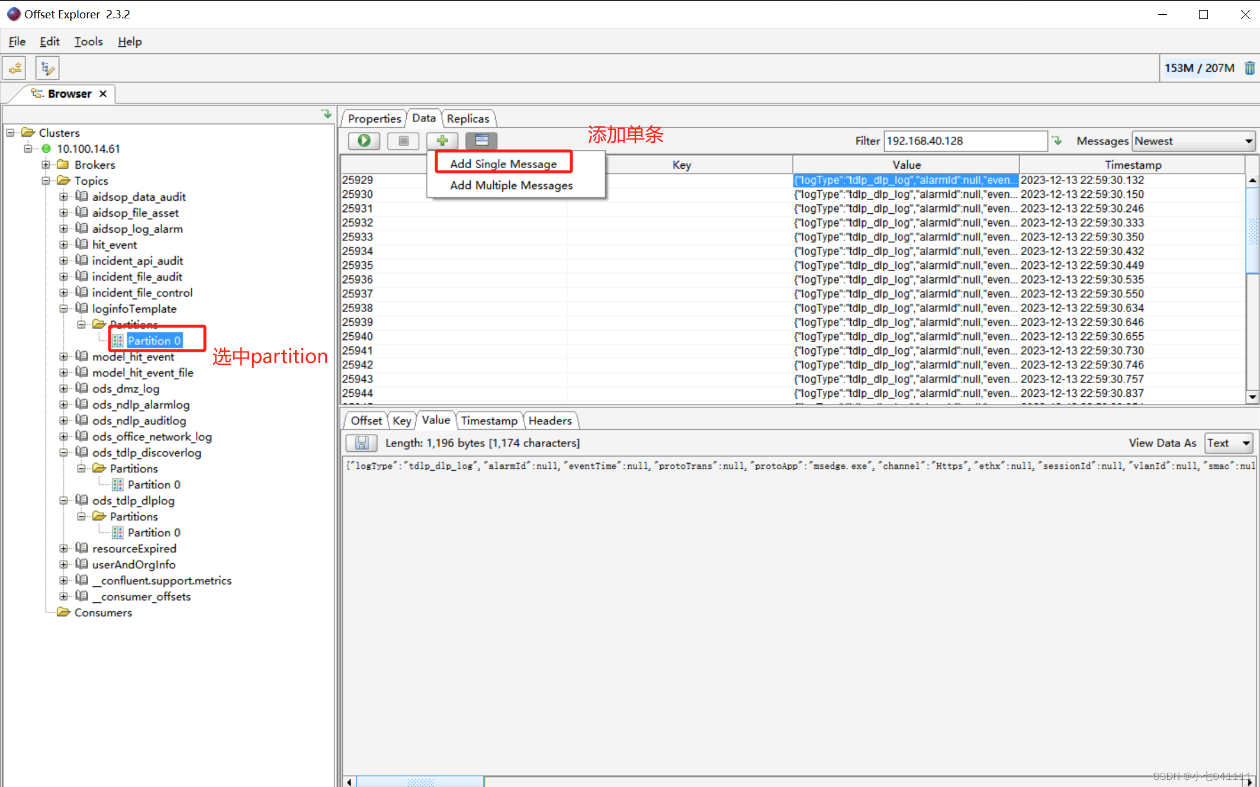Click the Value column header

click(906, 165)
